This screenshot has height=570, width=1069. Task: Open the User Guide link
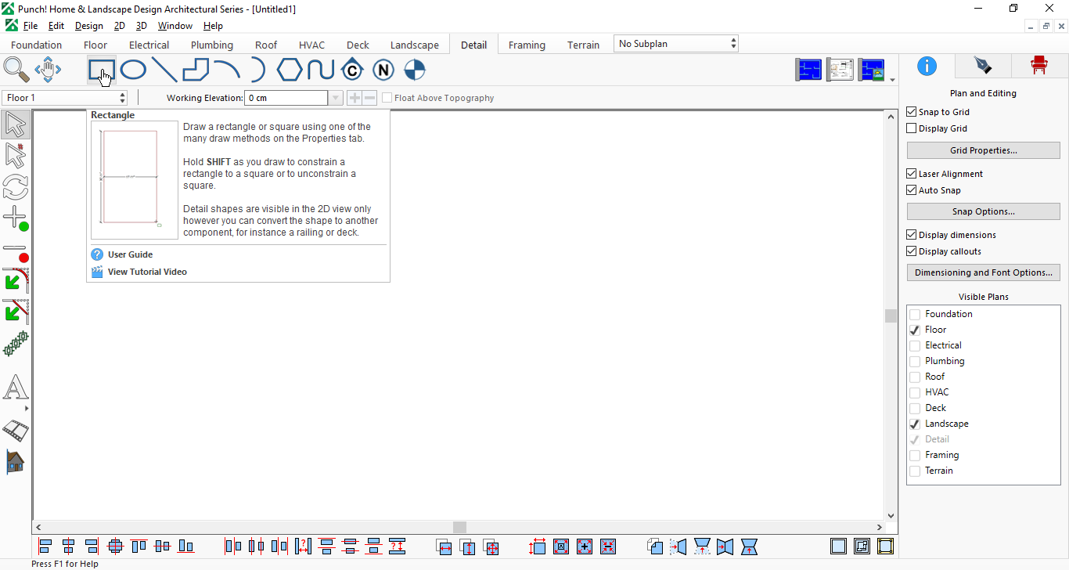pyautogui.click(x=130, y=254)
